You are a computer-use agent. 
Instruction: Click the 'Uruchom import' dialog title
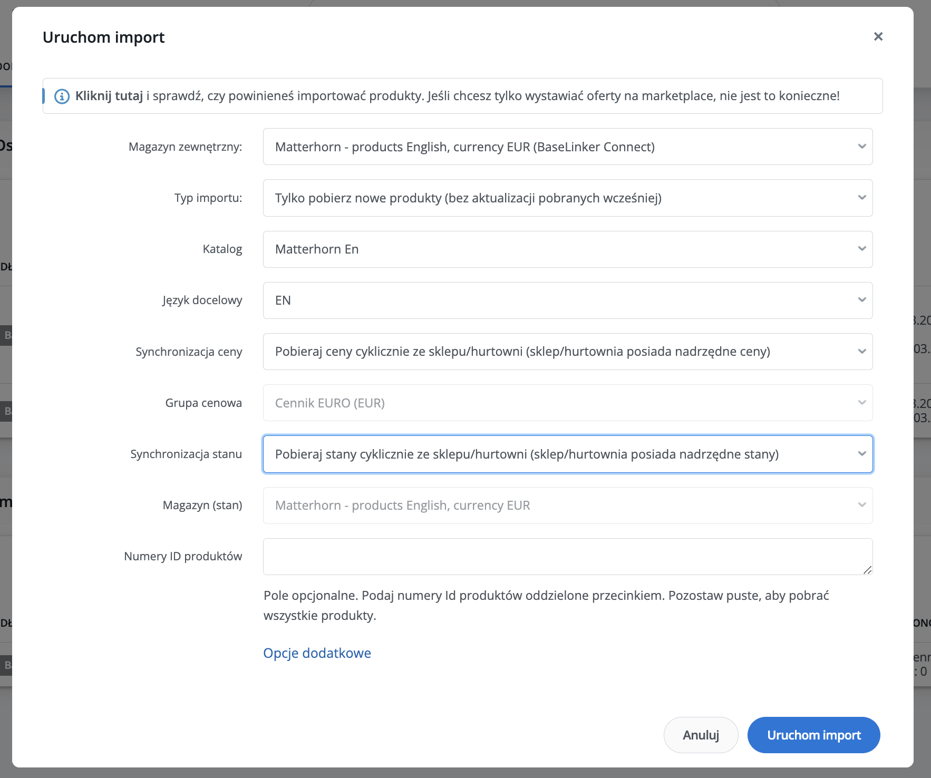(x=104, y=37)
